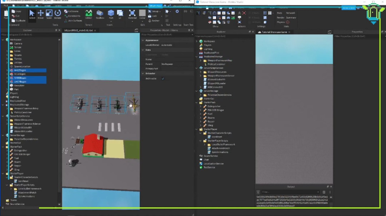This screenshot has width=386, height=216.
Task: Open the Material tool
Action: pos(132,15)
